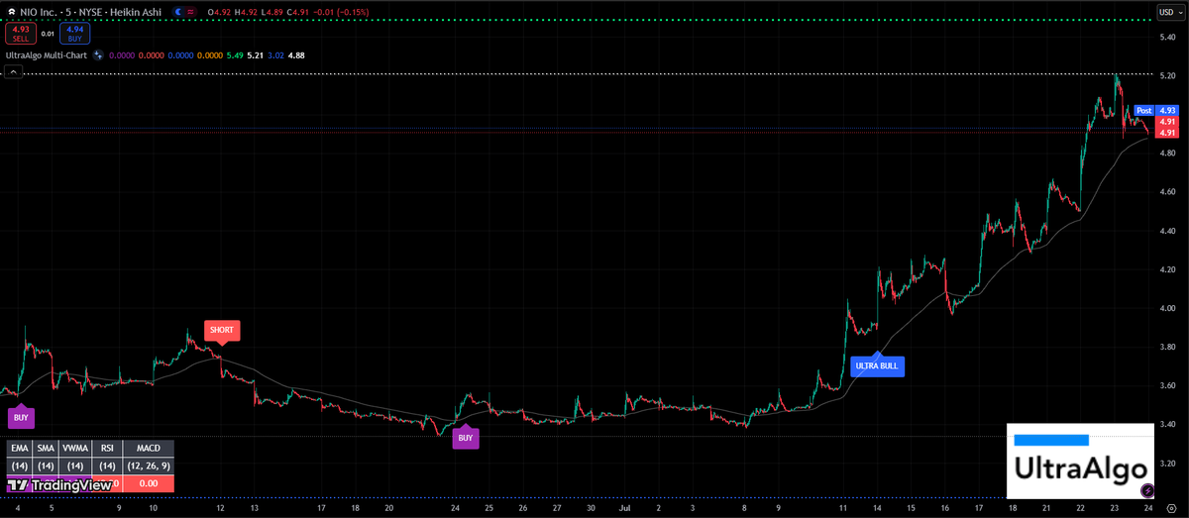This screenshot has width=1189, height=518.
Task: Click the purple BUY signal near date 24
Action: click(x=466, y=436)
